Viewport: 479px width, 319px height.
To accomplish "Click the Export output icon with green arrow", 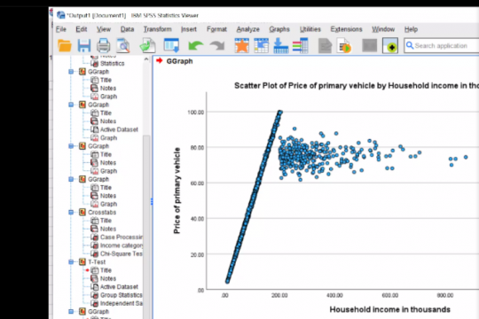I will [x=148, y=46].
